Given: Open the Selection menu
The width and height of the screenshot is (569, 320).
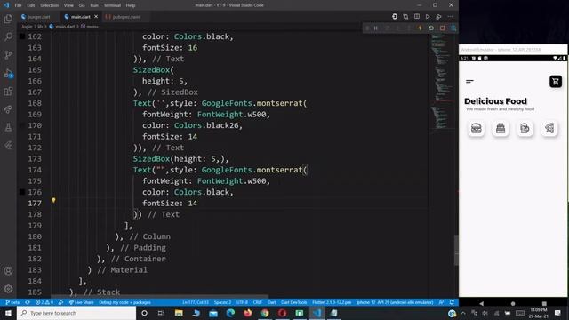Looking at the screenshot, I should [x=50, y=5].
